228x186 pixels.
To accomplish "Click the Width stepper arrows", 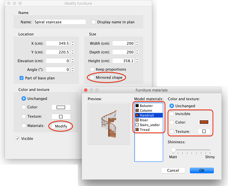I will pos(137,43).
